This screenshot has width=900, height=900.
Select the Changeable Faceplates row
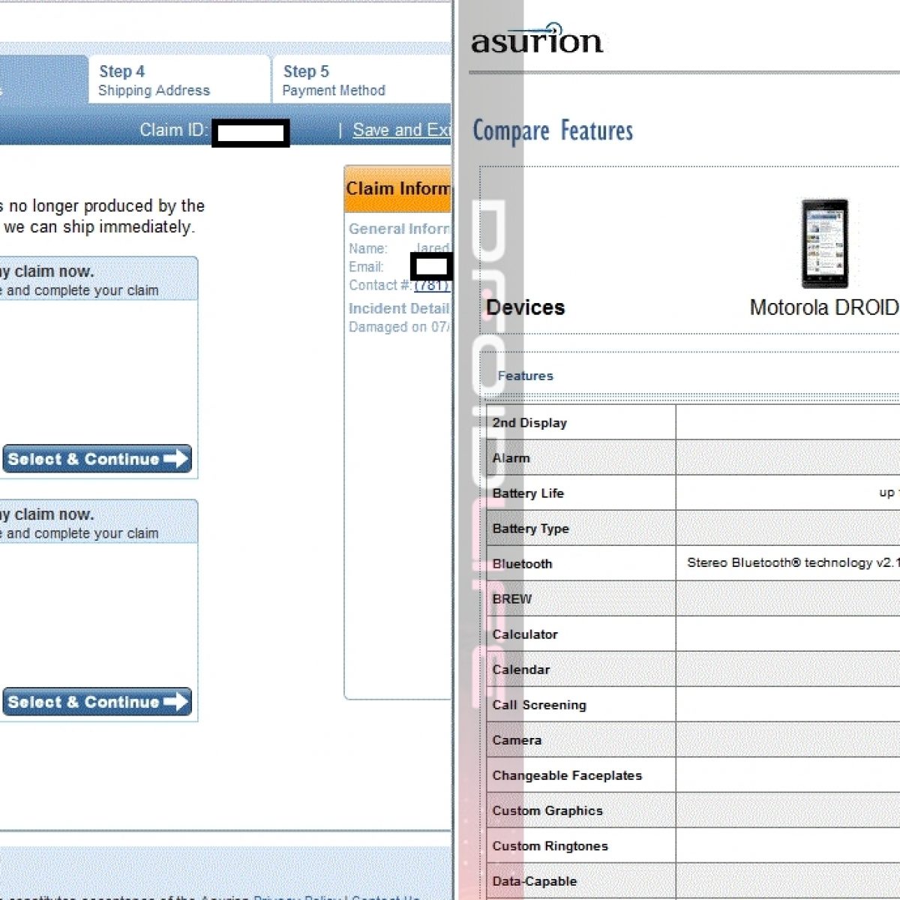coord(567,775)
